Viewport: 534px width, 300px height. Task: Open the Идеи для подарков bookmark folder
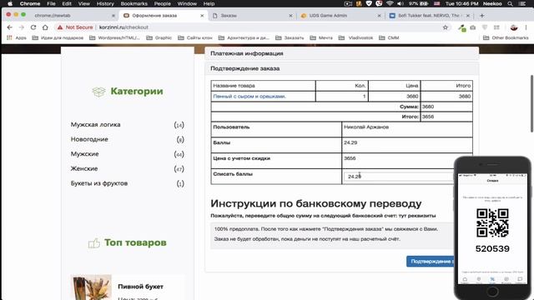[58, 37]
